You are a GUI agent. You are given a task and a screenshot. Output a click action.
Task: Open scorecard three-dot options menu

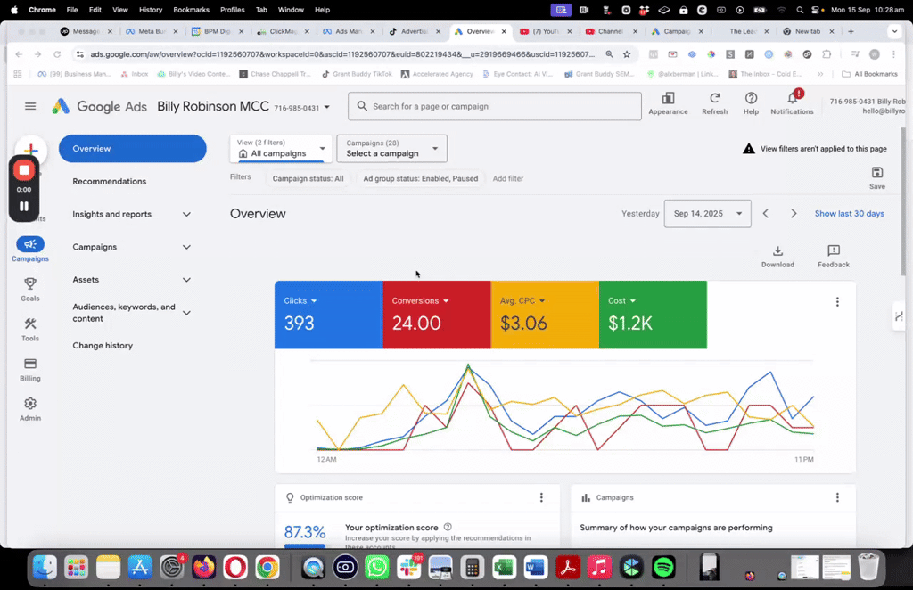tap(837, 302)
